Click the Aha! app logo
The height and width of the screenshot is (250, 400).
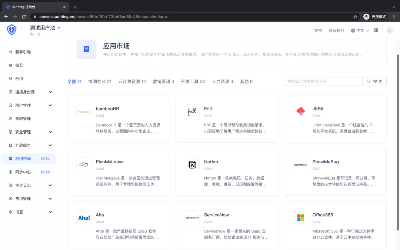(x=84, y=218)
